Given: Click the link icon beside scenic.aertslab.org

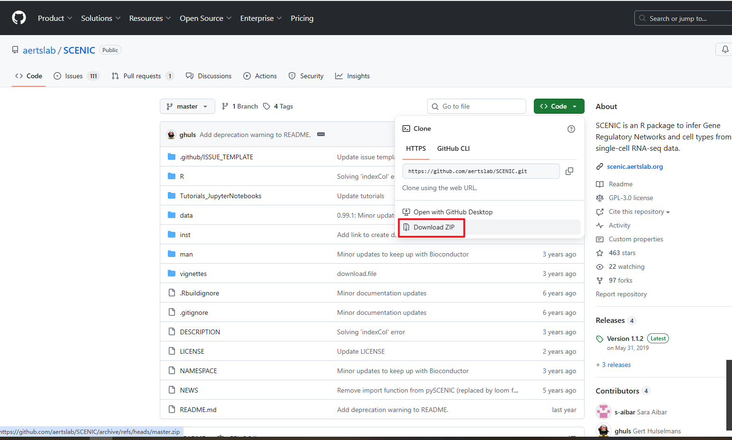Looking at the screenshot, I should pos(600,166).
